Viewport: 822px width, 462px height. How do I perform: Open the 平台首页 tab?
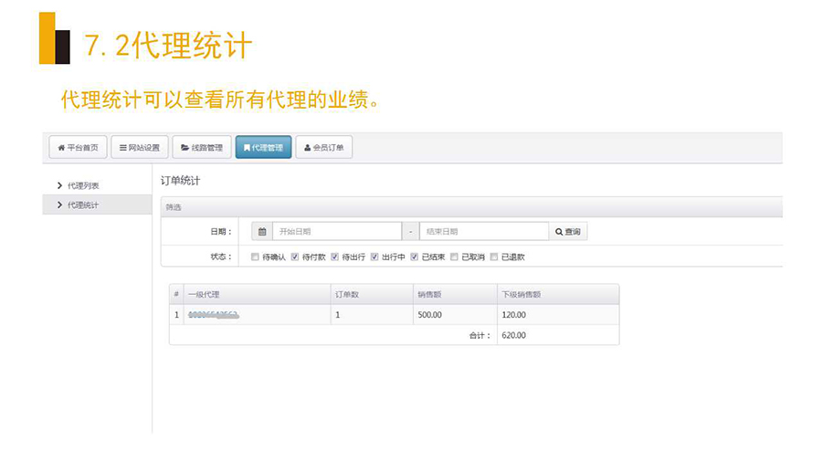click(79, 147)
